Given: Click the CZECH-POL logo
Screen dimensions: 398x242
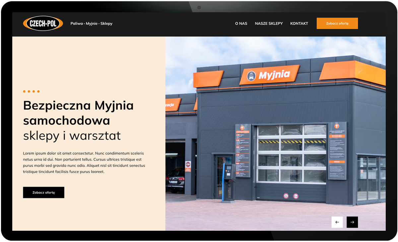Looking at the screenshot, I should coord(43,24).
